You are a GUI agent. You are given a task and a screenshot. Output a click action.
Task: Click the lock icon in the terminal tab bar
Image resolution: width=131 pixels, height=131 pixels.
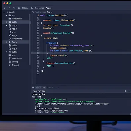pos(33,87)
